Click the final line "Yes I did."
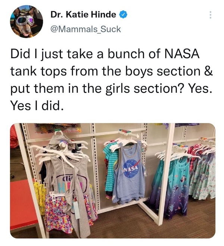 [37, 105]
